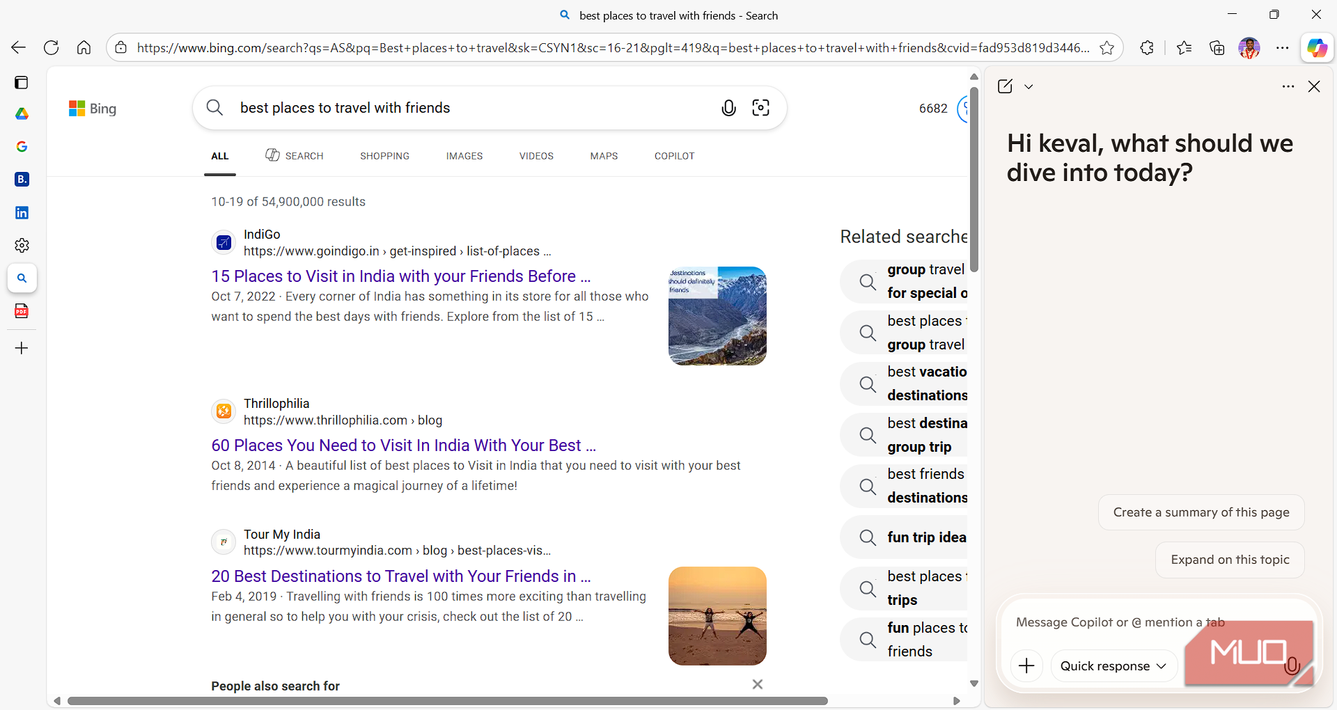1337x710 pixels.
Task: Add page to favorites star icon
Action: pos(1107,47)
